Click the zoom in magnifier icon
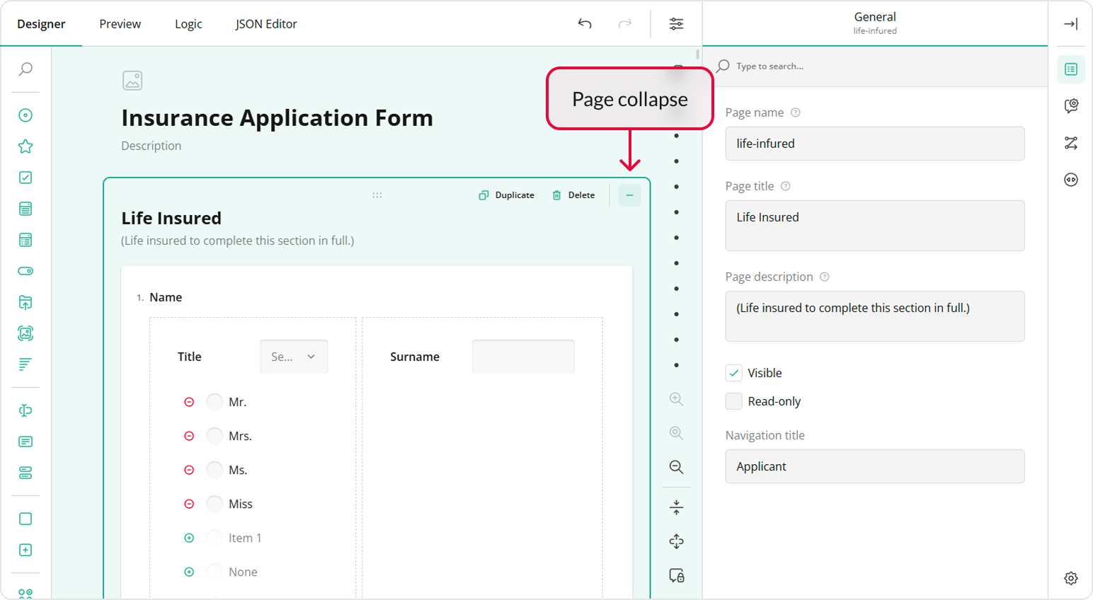 pyautogui.click(x=676, y=399)
